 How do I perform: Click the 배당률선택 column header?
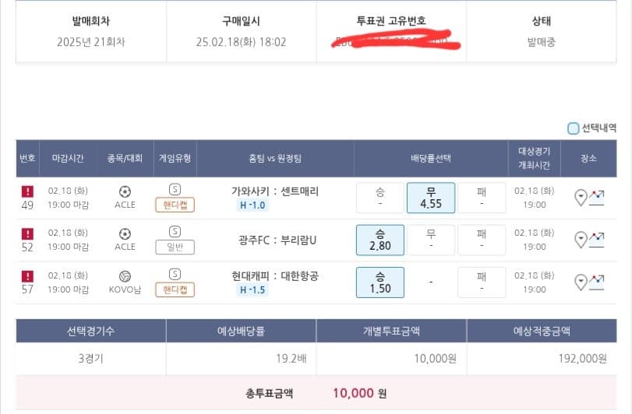431,158
